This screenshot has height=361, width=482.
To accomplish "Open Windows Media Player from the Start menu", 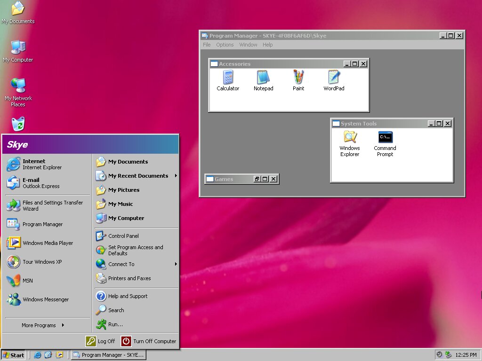I will 47,243.
